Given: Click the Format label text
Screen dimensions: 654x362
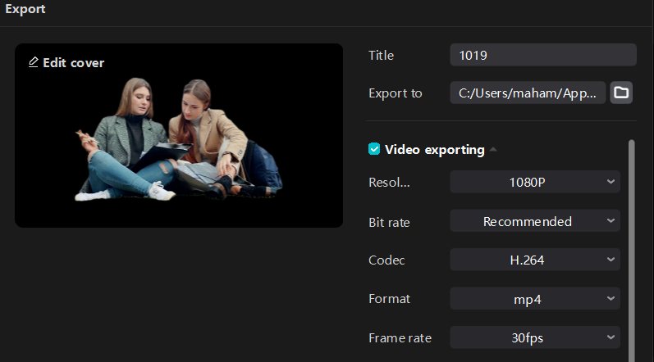Looking at the screenshot, I should coord(389,299).
